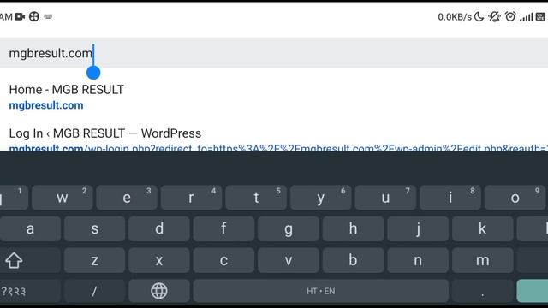Tap the blue cursor handle
Viewport: 548px width, 308px height.
coord(93,73)
